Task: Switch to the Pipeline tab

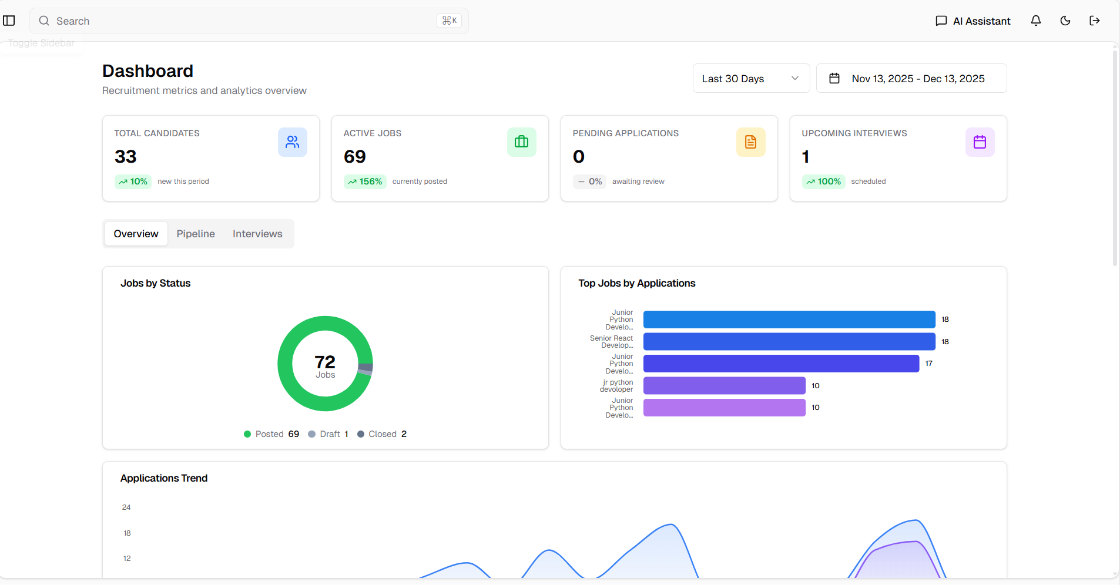Action: tap(196, 233)
